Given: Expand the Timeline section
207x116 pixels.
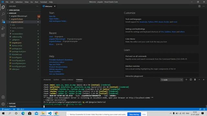Looking at the screenshot, I should click(x=24, y=106).
